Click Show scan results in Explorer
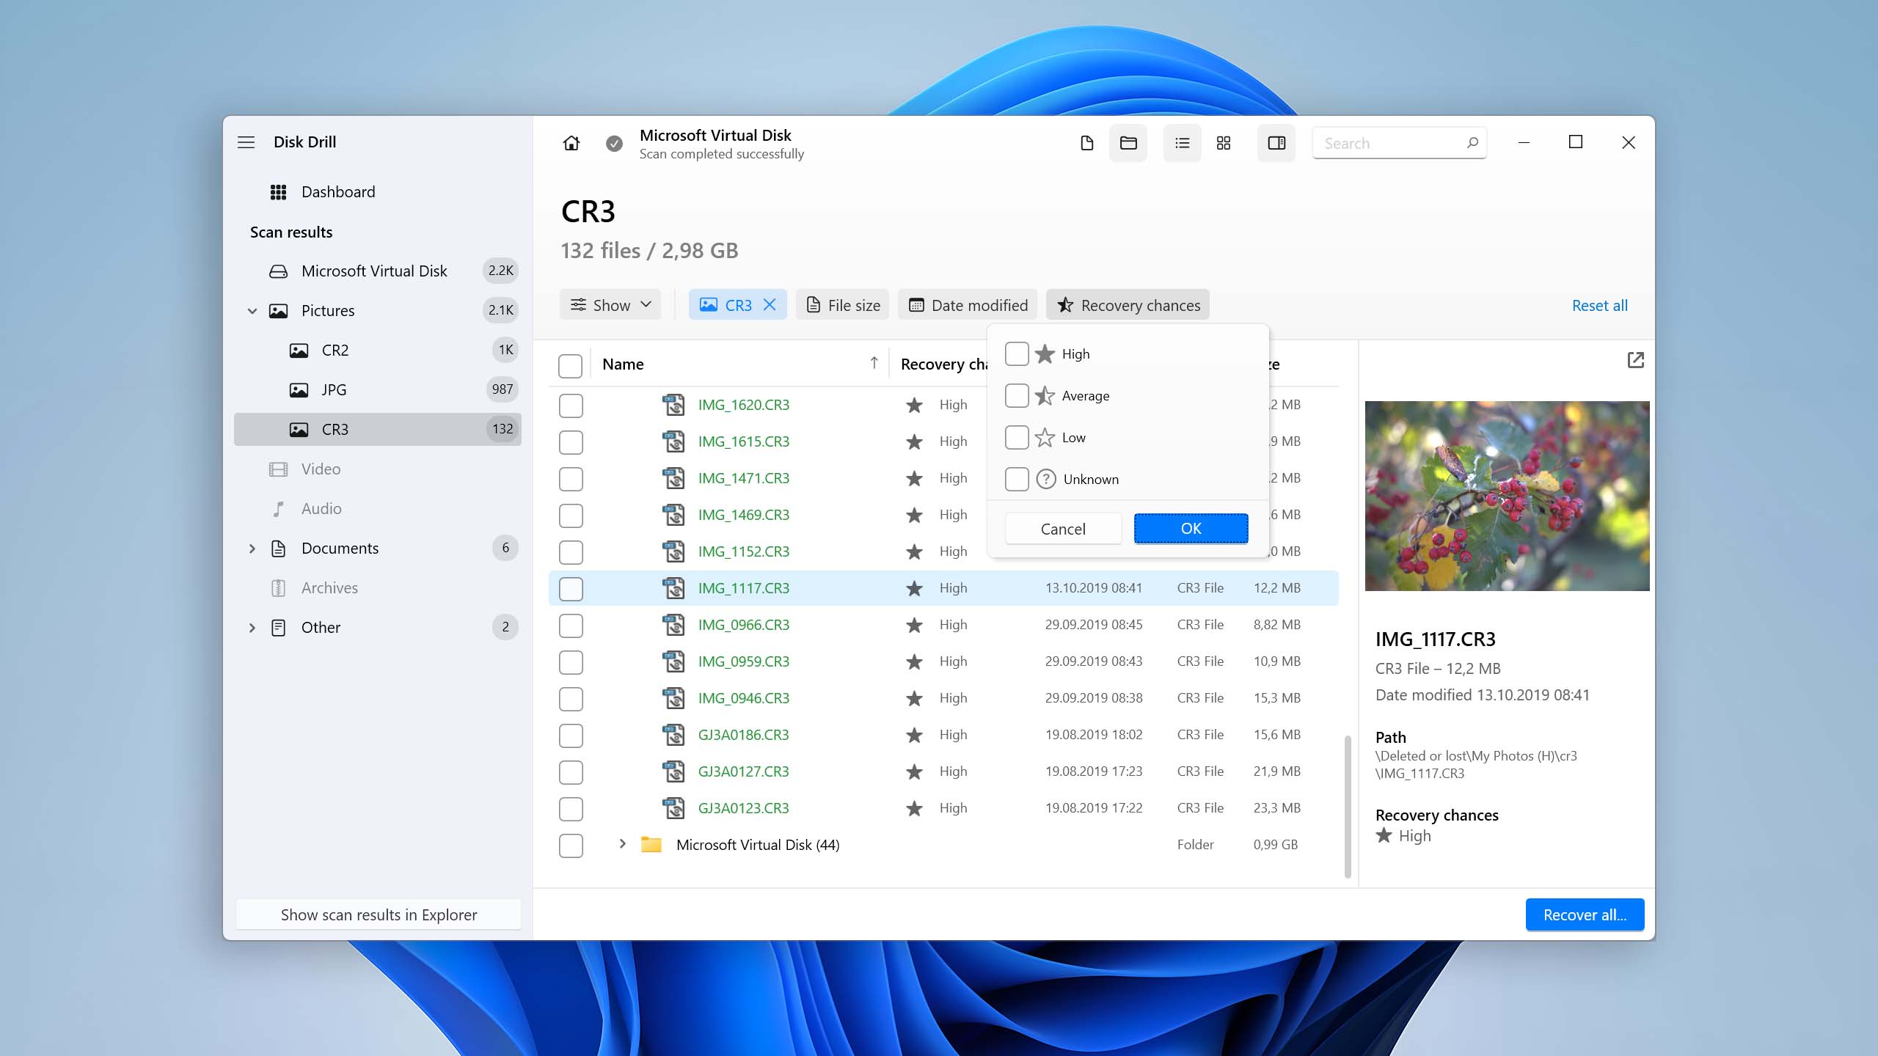The height and width of the screenshot is (1056, 1878). point(379,915)
